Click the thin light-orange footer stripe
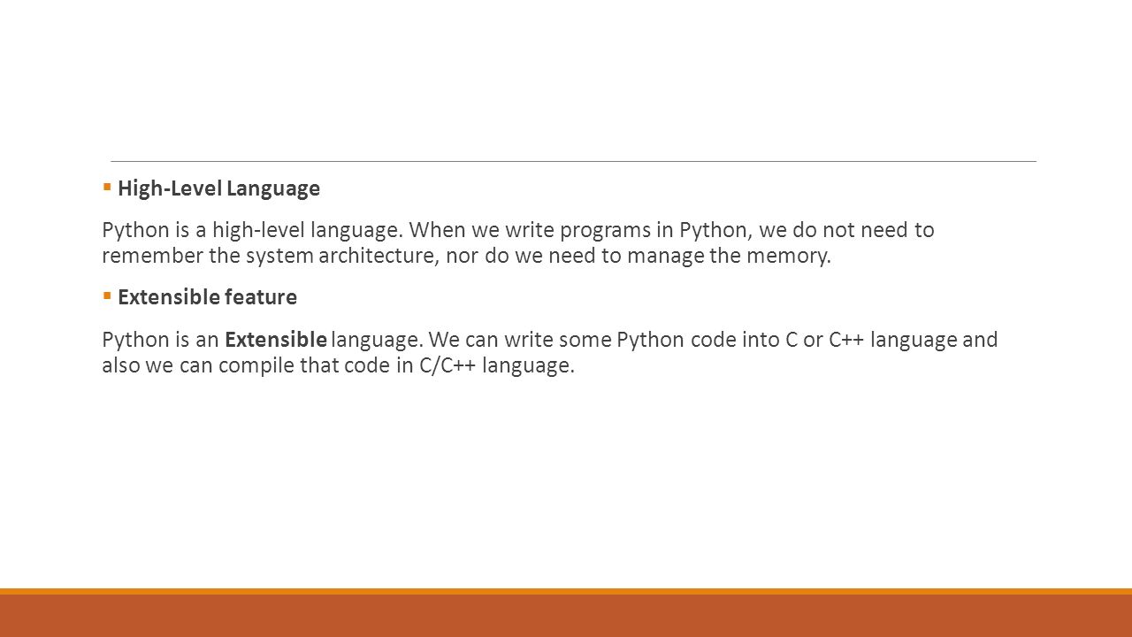This screenshot has height=637, width=1132. tap(566, 591)
